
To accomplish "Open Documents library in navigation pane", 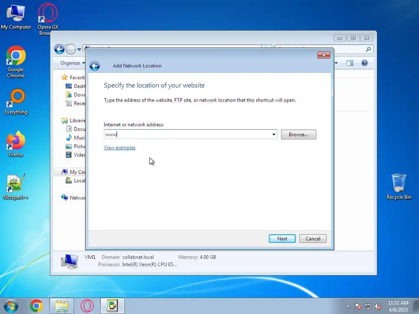I will pos(75,129).
